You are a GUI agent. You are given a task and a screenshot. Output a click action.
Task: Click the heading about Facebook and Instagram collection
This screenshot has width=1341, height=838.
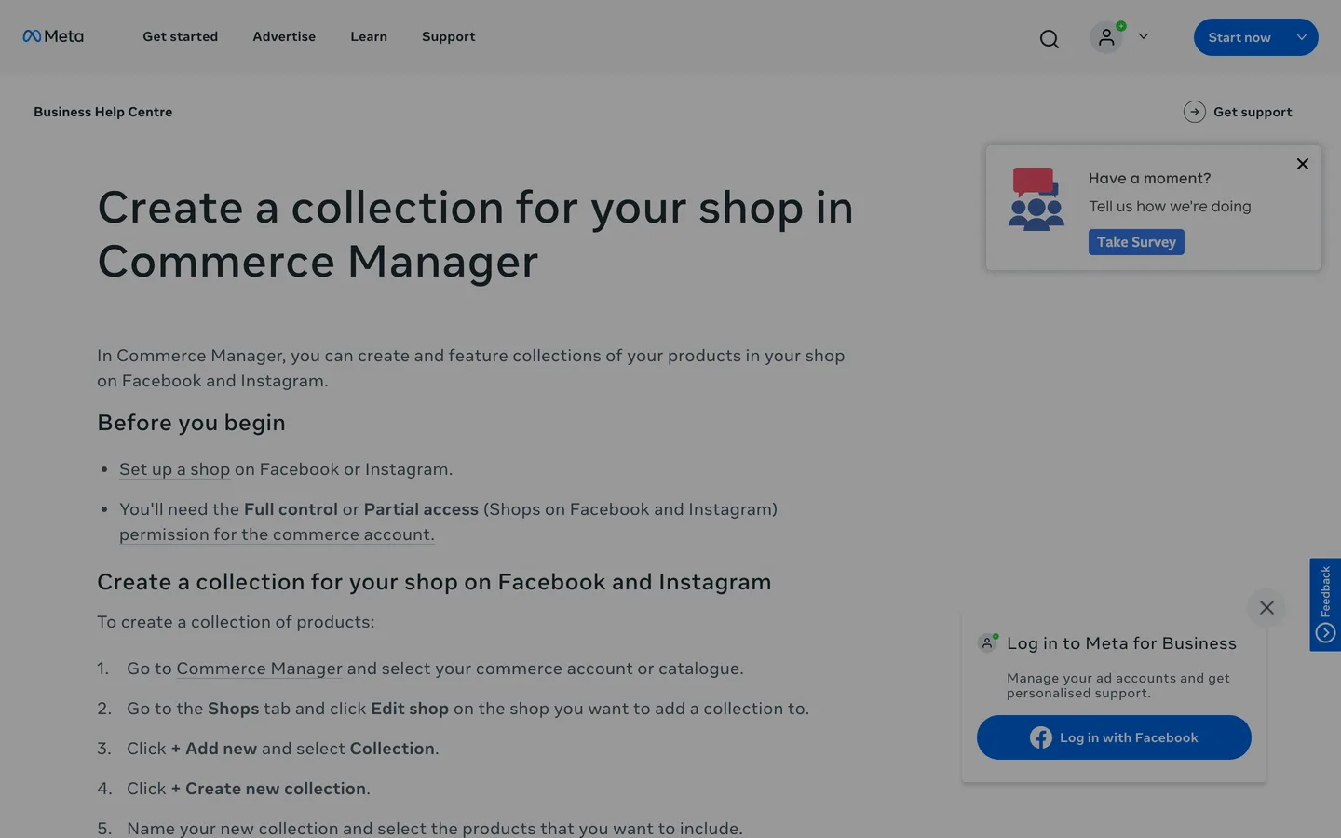[x=434, y=582]
